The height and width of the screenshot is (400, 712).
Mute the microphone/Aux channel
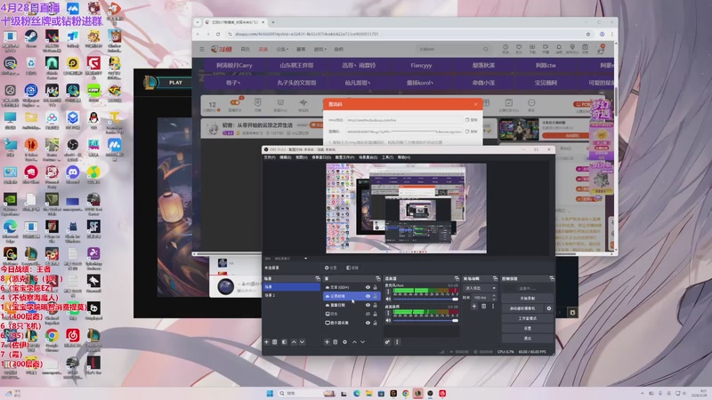coord(388,300)
